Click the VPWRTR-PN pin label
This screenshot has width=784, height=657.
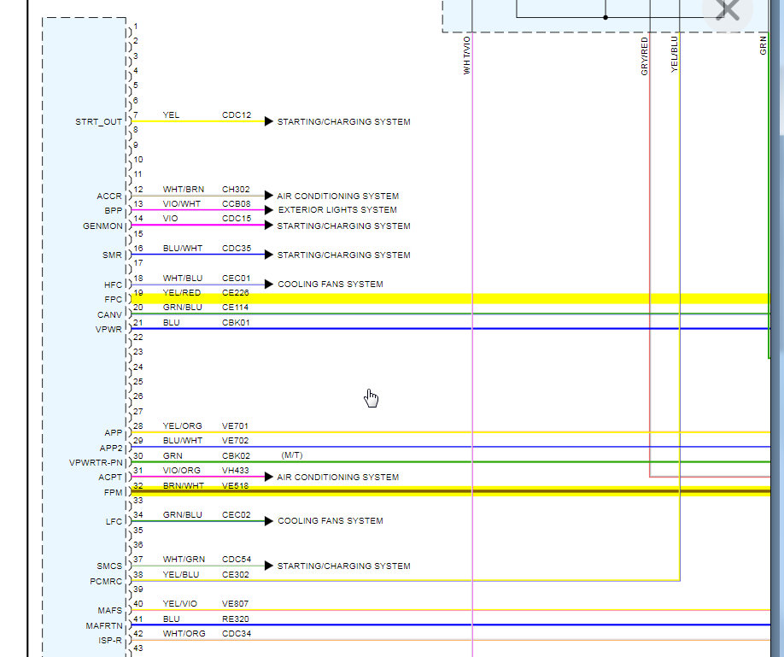point(96,462)
